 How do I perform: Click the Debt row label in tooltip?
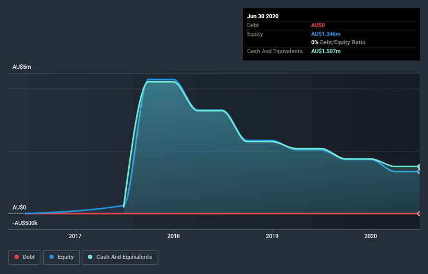253,25
